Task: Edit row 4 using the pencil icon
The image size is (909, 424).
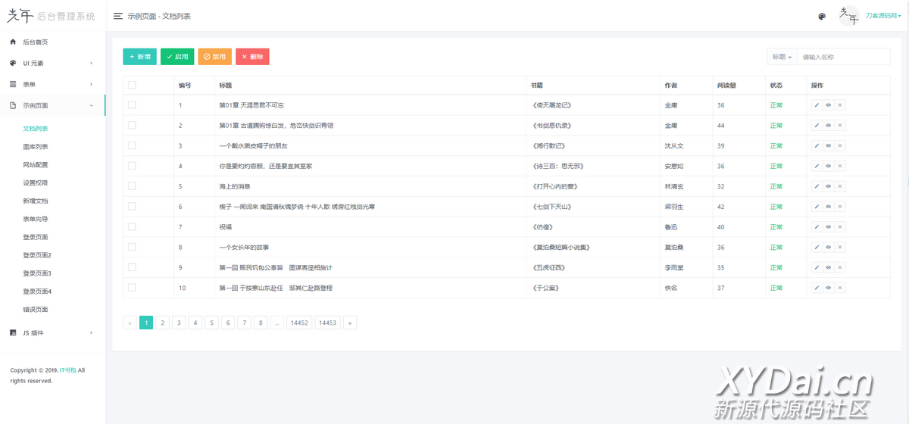Action: (817, 166)
